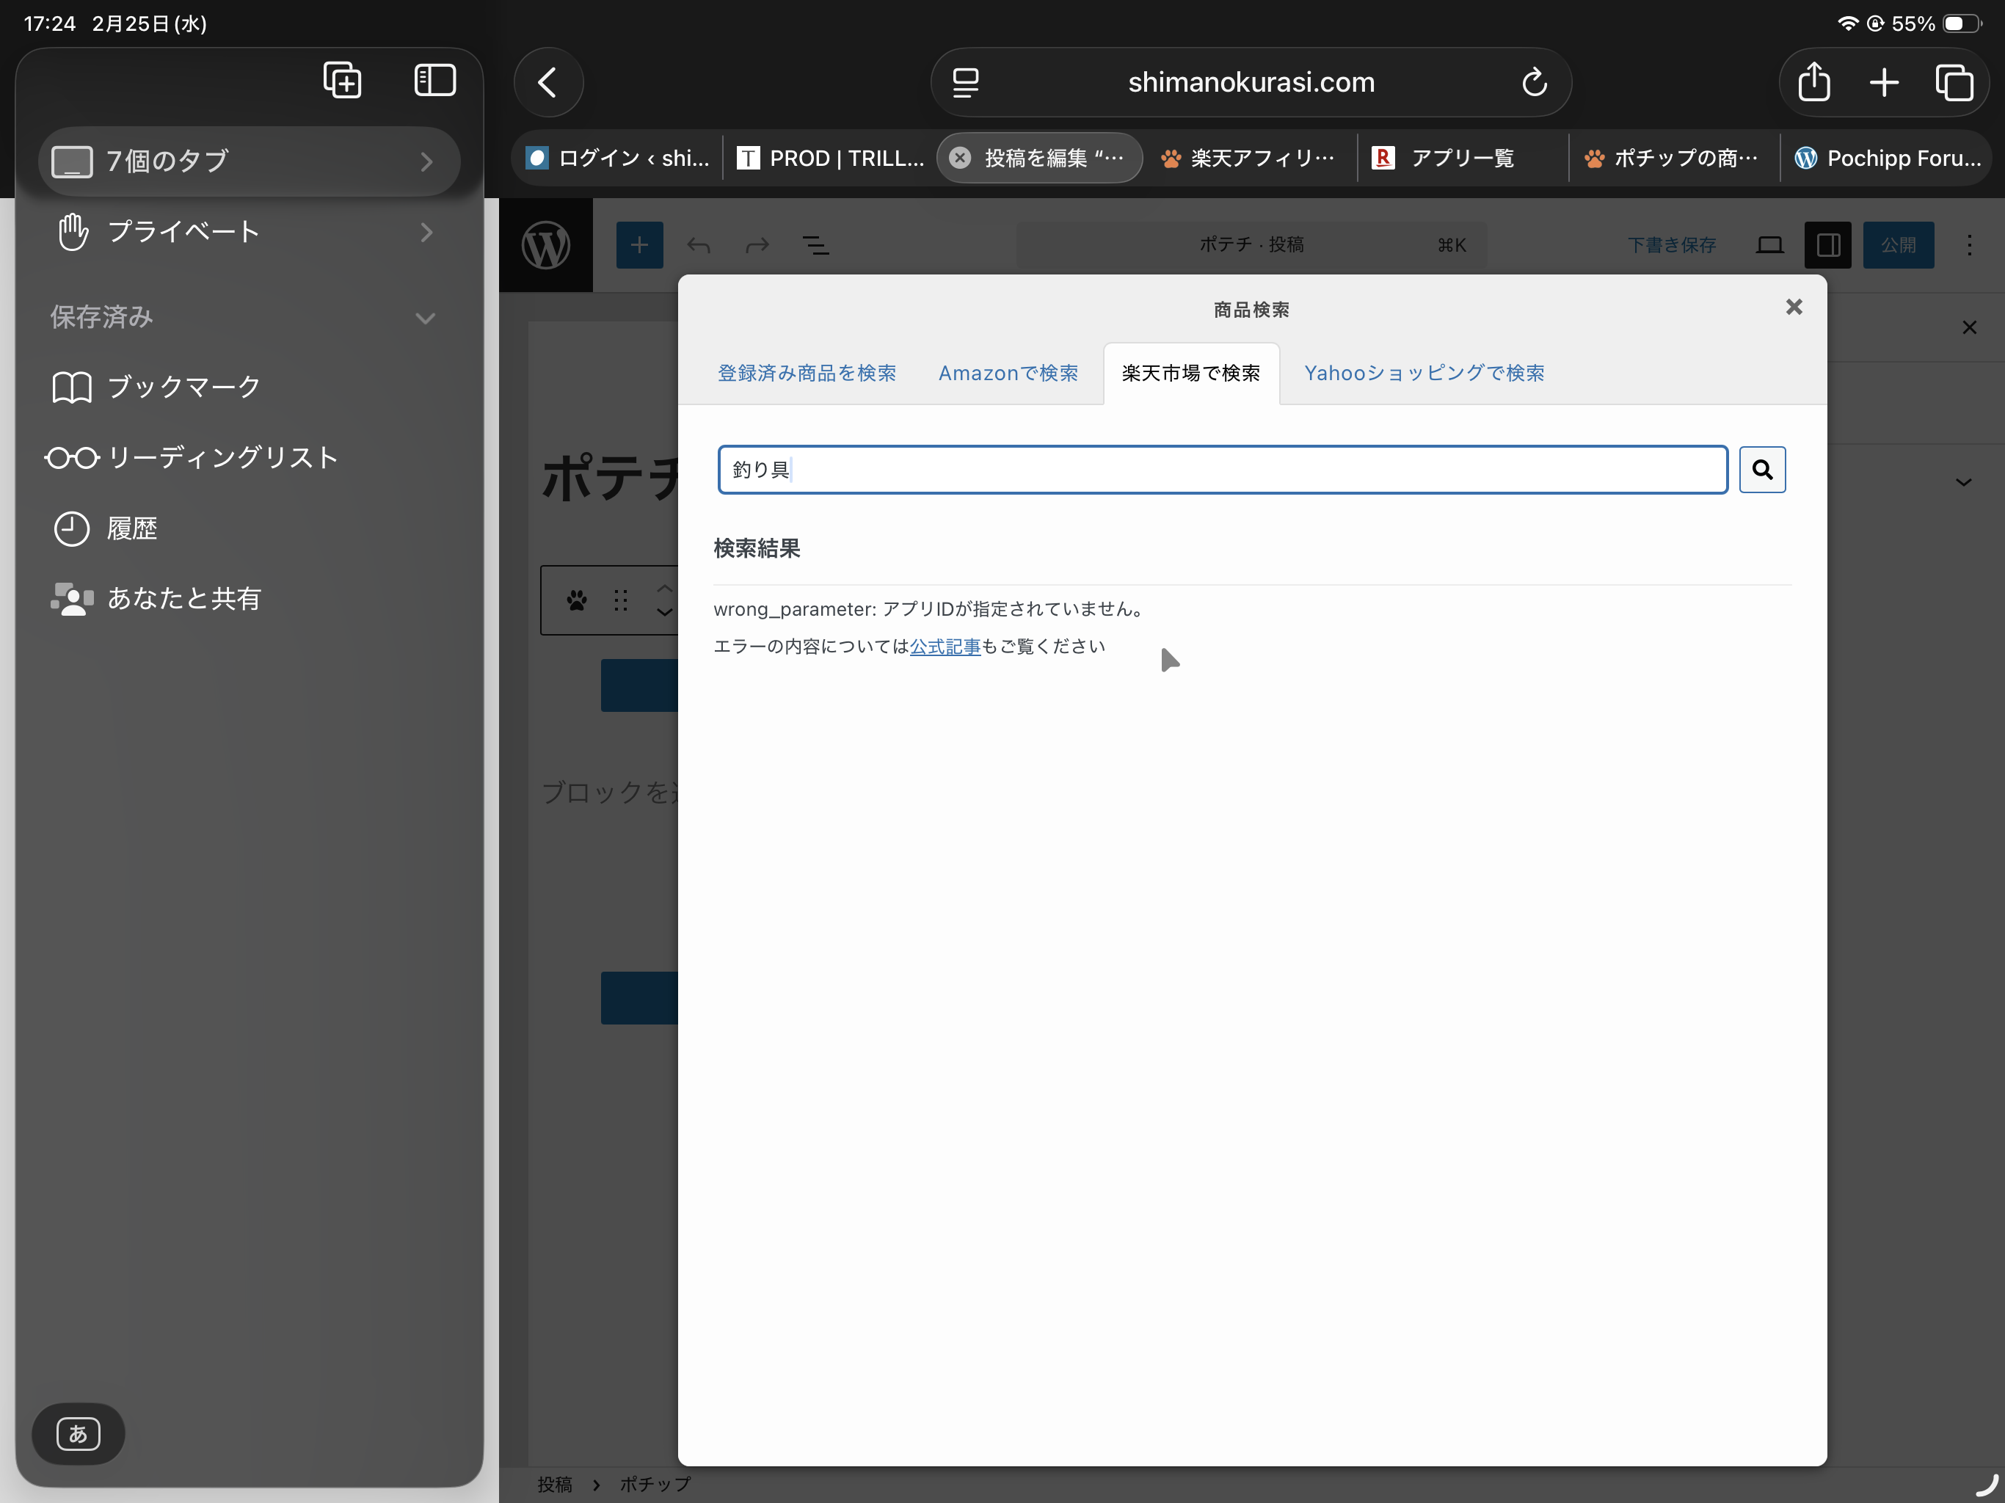Screen dimensions: 2005x1503
Task: Close the 投稿を編集 browser tab
Action: [960, 159]
